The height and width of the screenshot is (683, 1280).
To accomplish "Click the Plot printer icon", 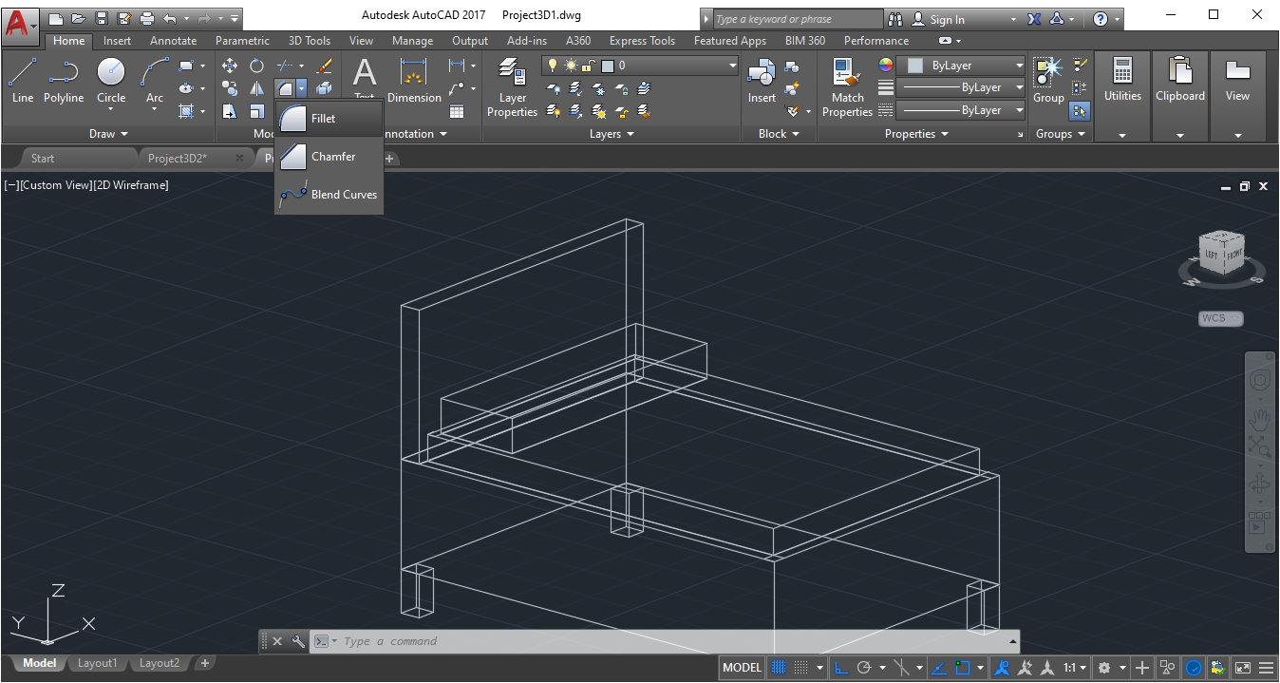I will (146, 18).
